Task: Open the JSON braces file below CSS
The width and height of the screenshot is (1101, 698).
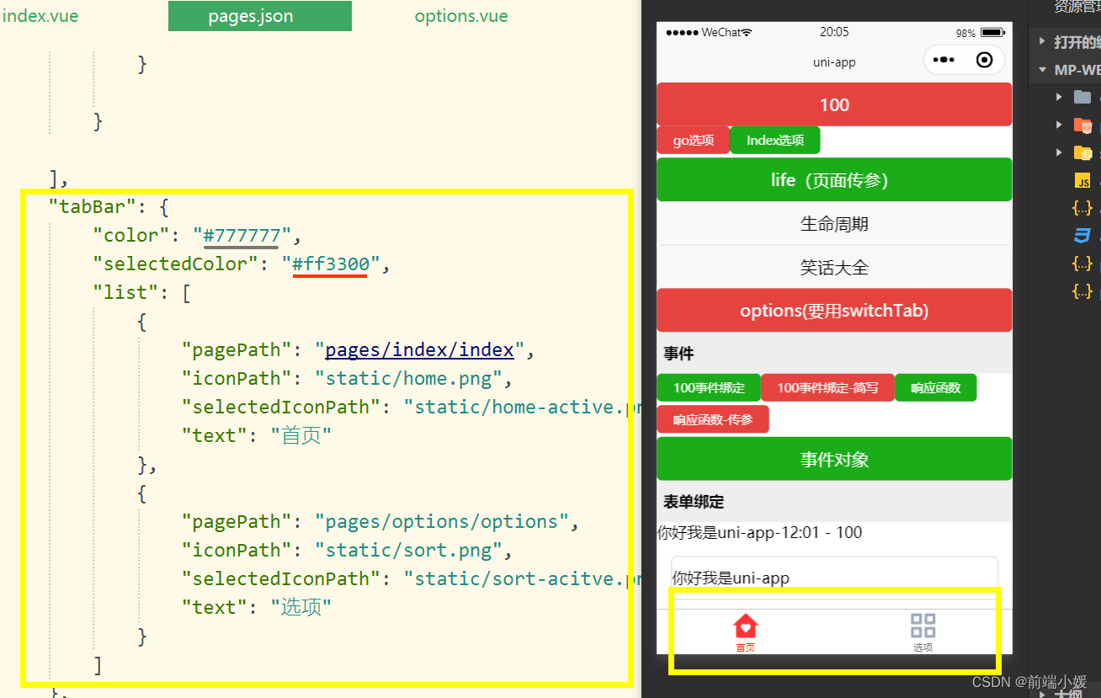Action: [x=1082, y=264]
